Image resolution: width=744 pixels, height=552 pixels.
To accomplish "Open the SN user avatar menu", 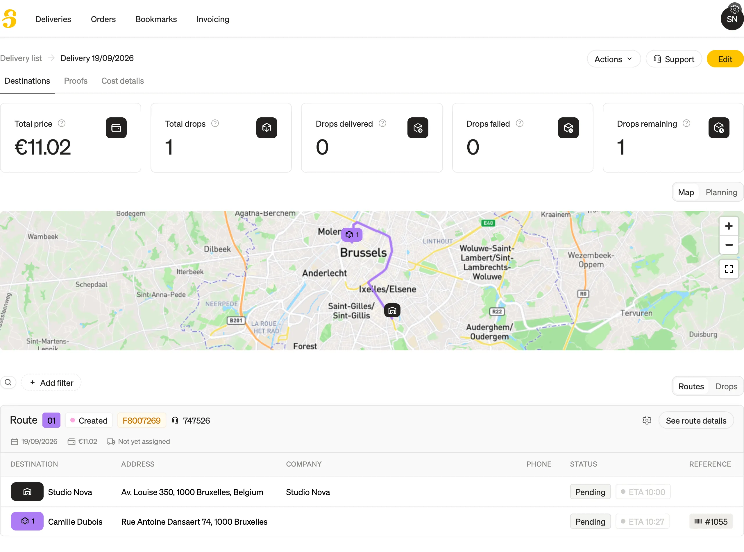I will pyautogui.click(x=732, y=19).
